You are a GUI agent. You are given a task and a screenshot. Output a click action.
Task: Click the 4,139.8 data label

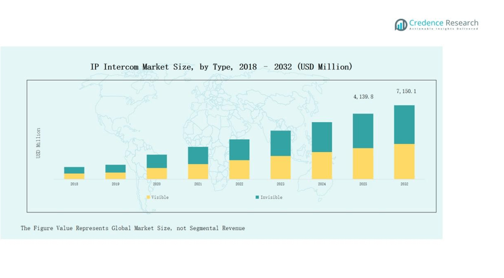pyautogui.click(x=363, y=97)
